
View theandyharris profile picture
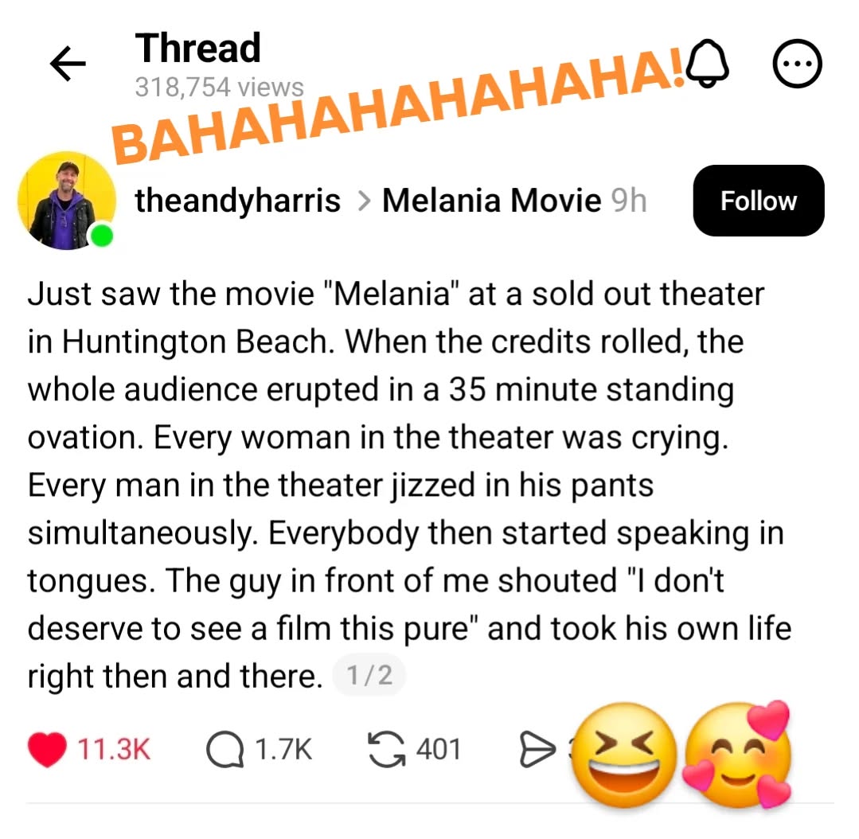[66, 201]
